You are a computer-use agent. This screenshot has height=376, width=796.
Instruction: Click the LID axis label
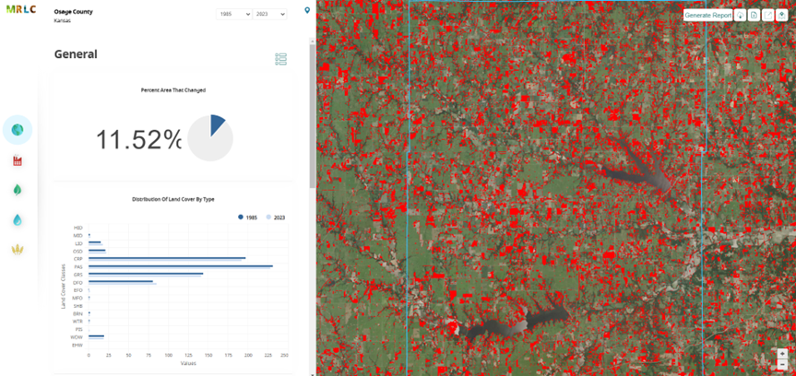pyautogui.click(x=77, y=243)
